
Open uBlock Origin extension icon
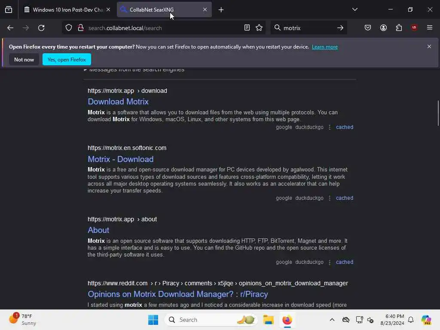414,27
